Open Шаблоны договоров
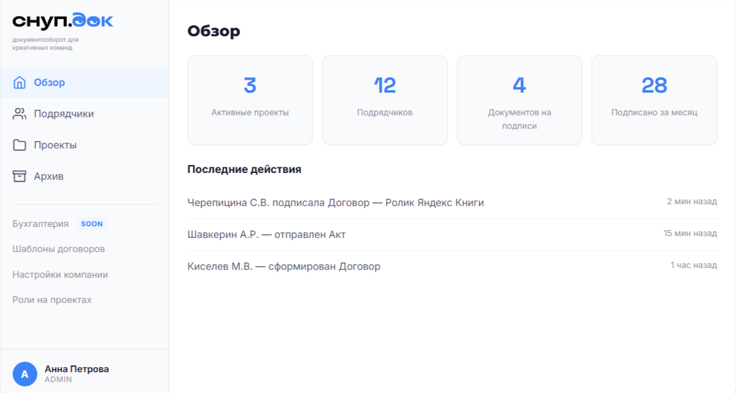 click(x=58, y=248)
